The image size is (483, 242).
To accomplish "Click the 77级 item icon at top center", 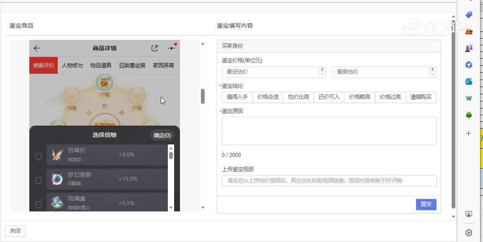I will coord(104,82).
